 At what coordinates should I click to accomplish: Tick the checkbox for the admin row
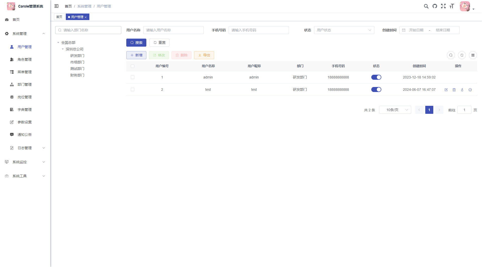pyautogui.click(x=133, y=77)
